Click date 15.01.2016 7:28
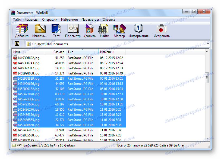This screenshot has width=221, height=159. point(110,135)
